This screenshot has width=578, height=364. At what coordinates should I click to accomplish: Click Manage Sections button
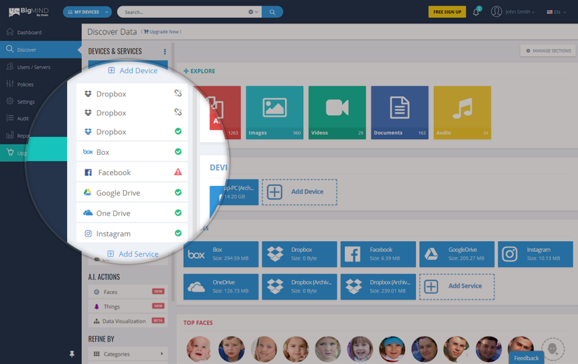click(548, 51)
